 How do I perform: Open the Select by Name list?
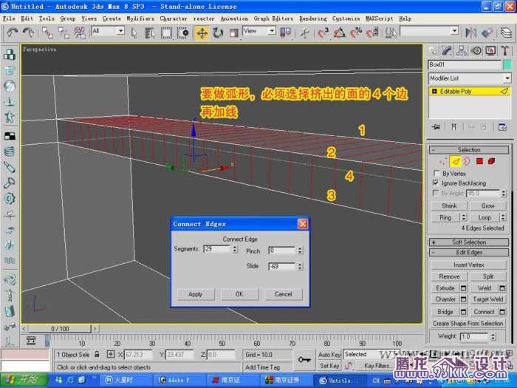pos(150,33)
